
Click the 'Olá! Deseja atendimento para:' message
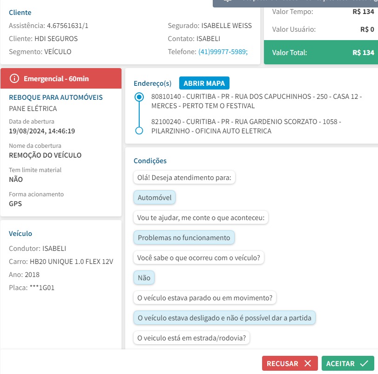coord(184,178)
